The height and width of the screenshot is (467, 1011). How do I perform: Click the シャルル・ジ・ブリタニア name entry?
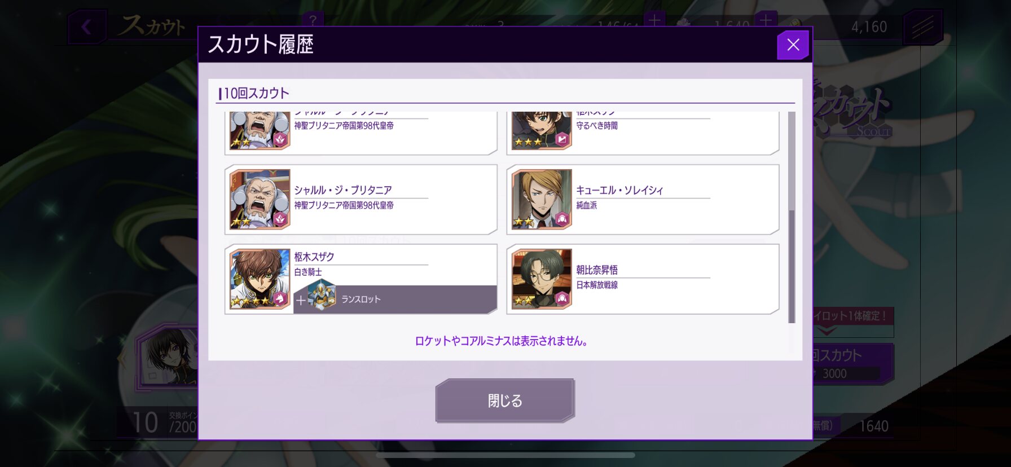[361, 200]
